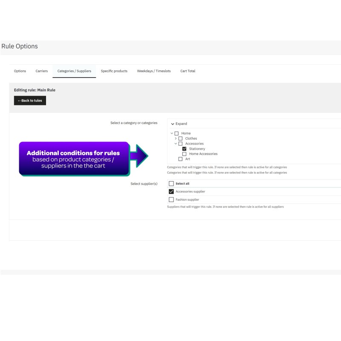Tick the Select all suppliers checkbox

pyautogui.click(x=171, y=184)
